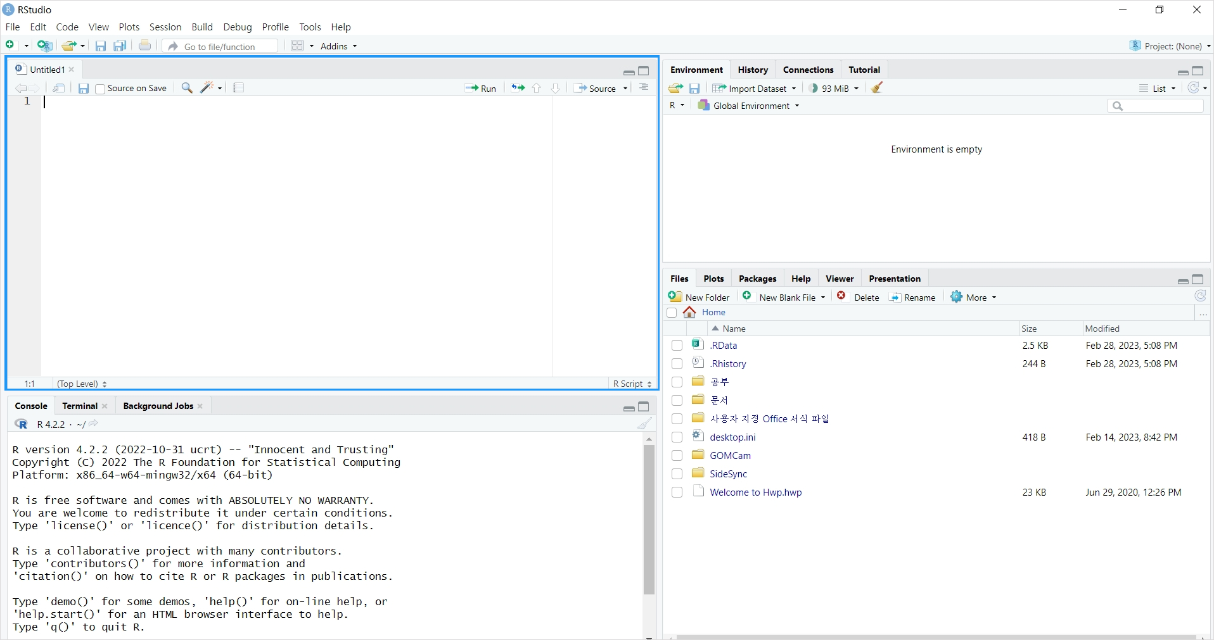Expand the Global Environment dropdown
This screenshot has height=640, width=1214.
coord(748,106)
